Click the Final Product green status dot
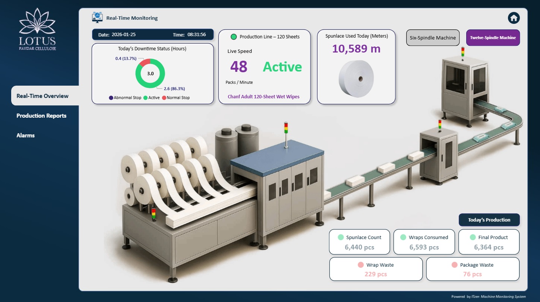Viewport: 540px width, 302px height. click(x=473, y=237)
